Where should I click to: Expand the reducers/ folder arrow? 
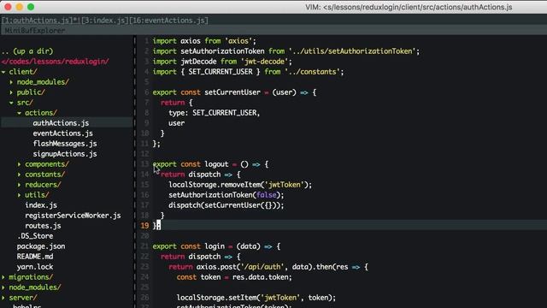point(19,185)
